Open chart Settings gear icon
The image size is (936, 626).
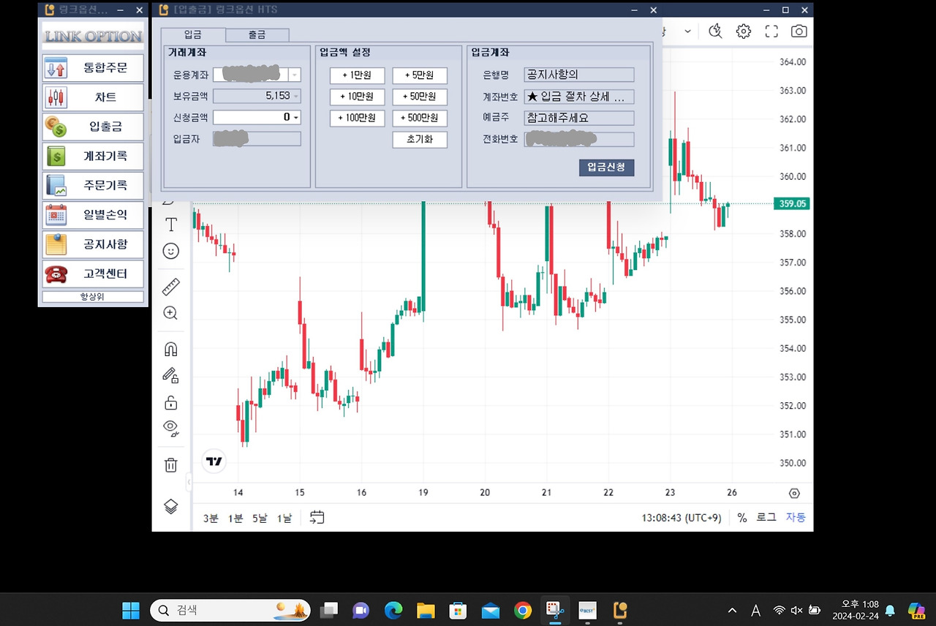tap(744, 31)
